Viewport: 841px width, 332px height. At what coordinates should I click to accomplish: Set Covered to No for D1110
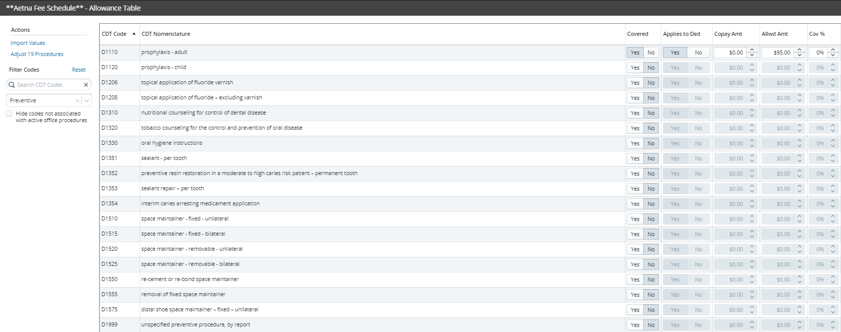pyautogui.click(x=651, y=52)
